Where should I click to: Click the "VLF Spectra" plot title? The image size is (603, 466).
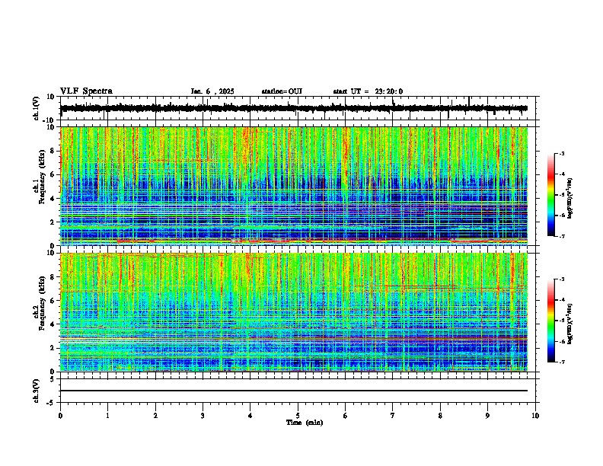click(86, 91)
